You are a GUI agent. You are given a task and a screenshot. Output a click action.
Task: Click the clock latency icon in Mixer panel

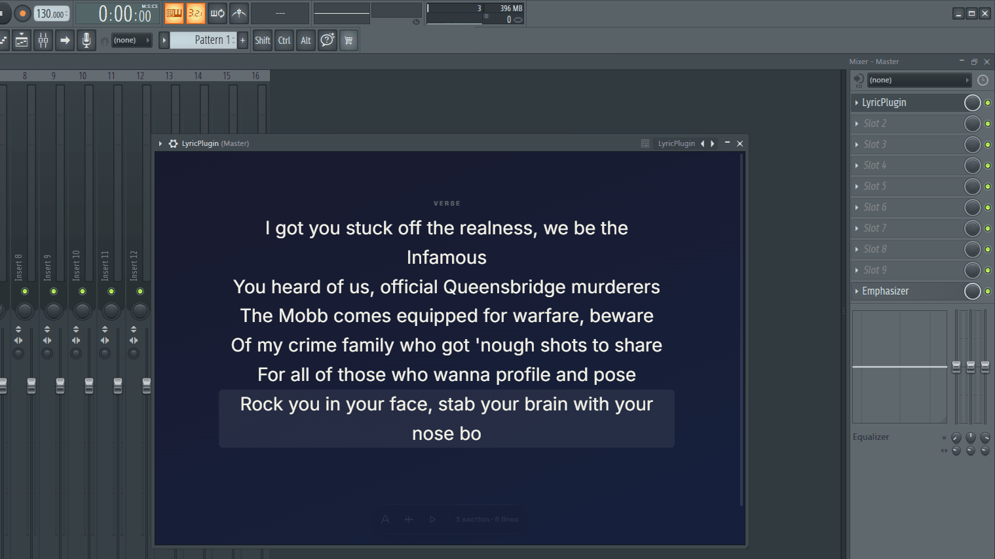coord(983,80)
